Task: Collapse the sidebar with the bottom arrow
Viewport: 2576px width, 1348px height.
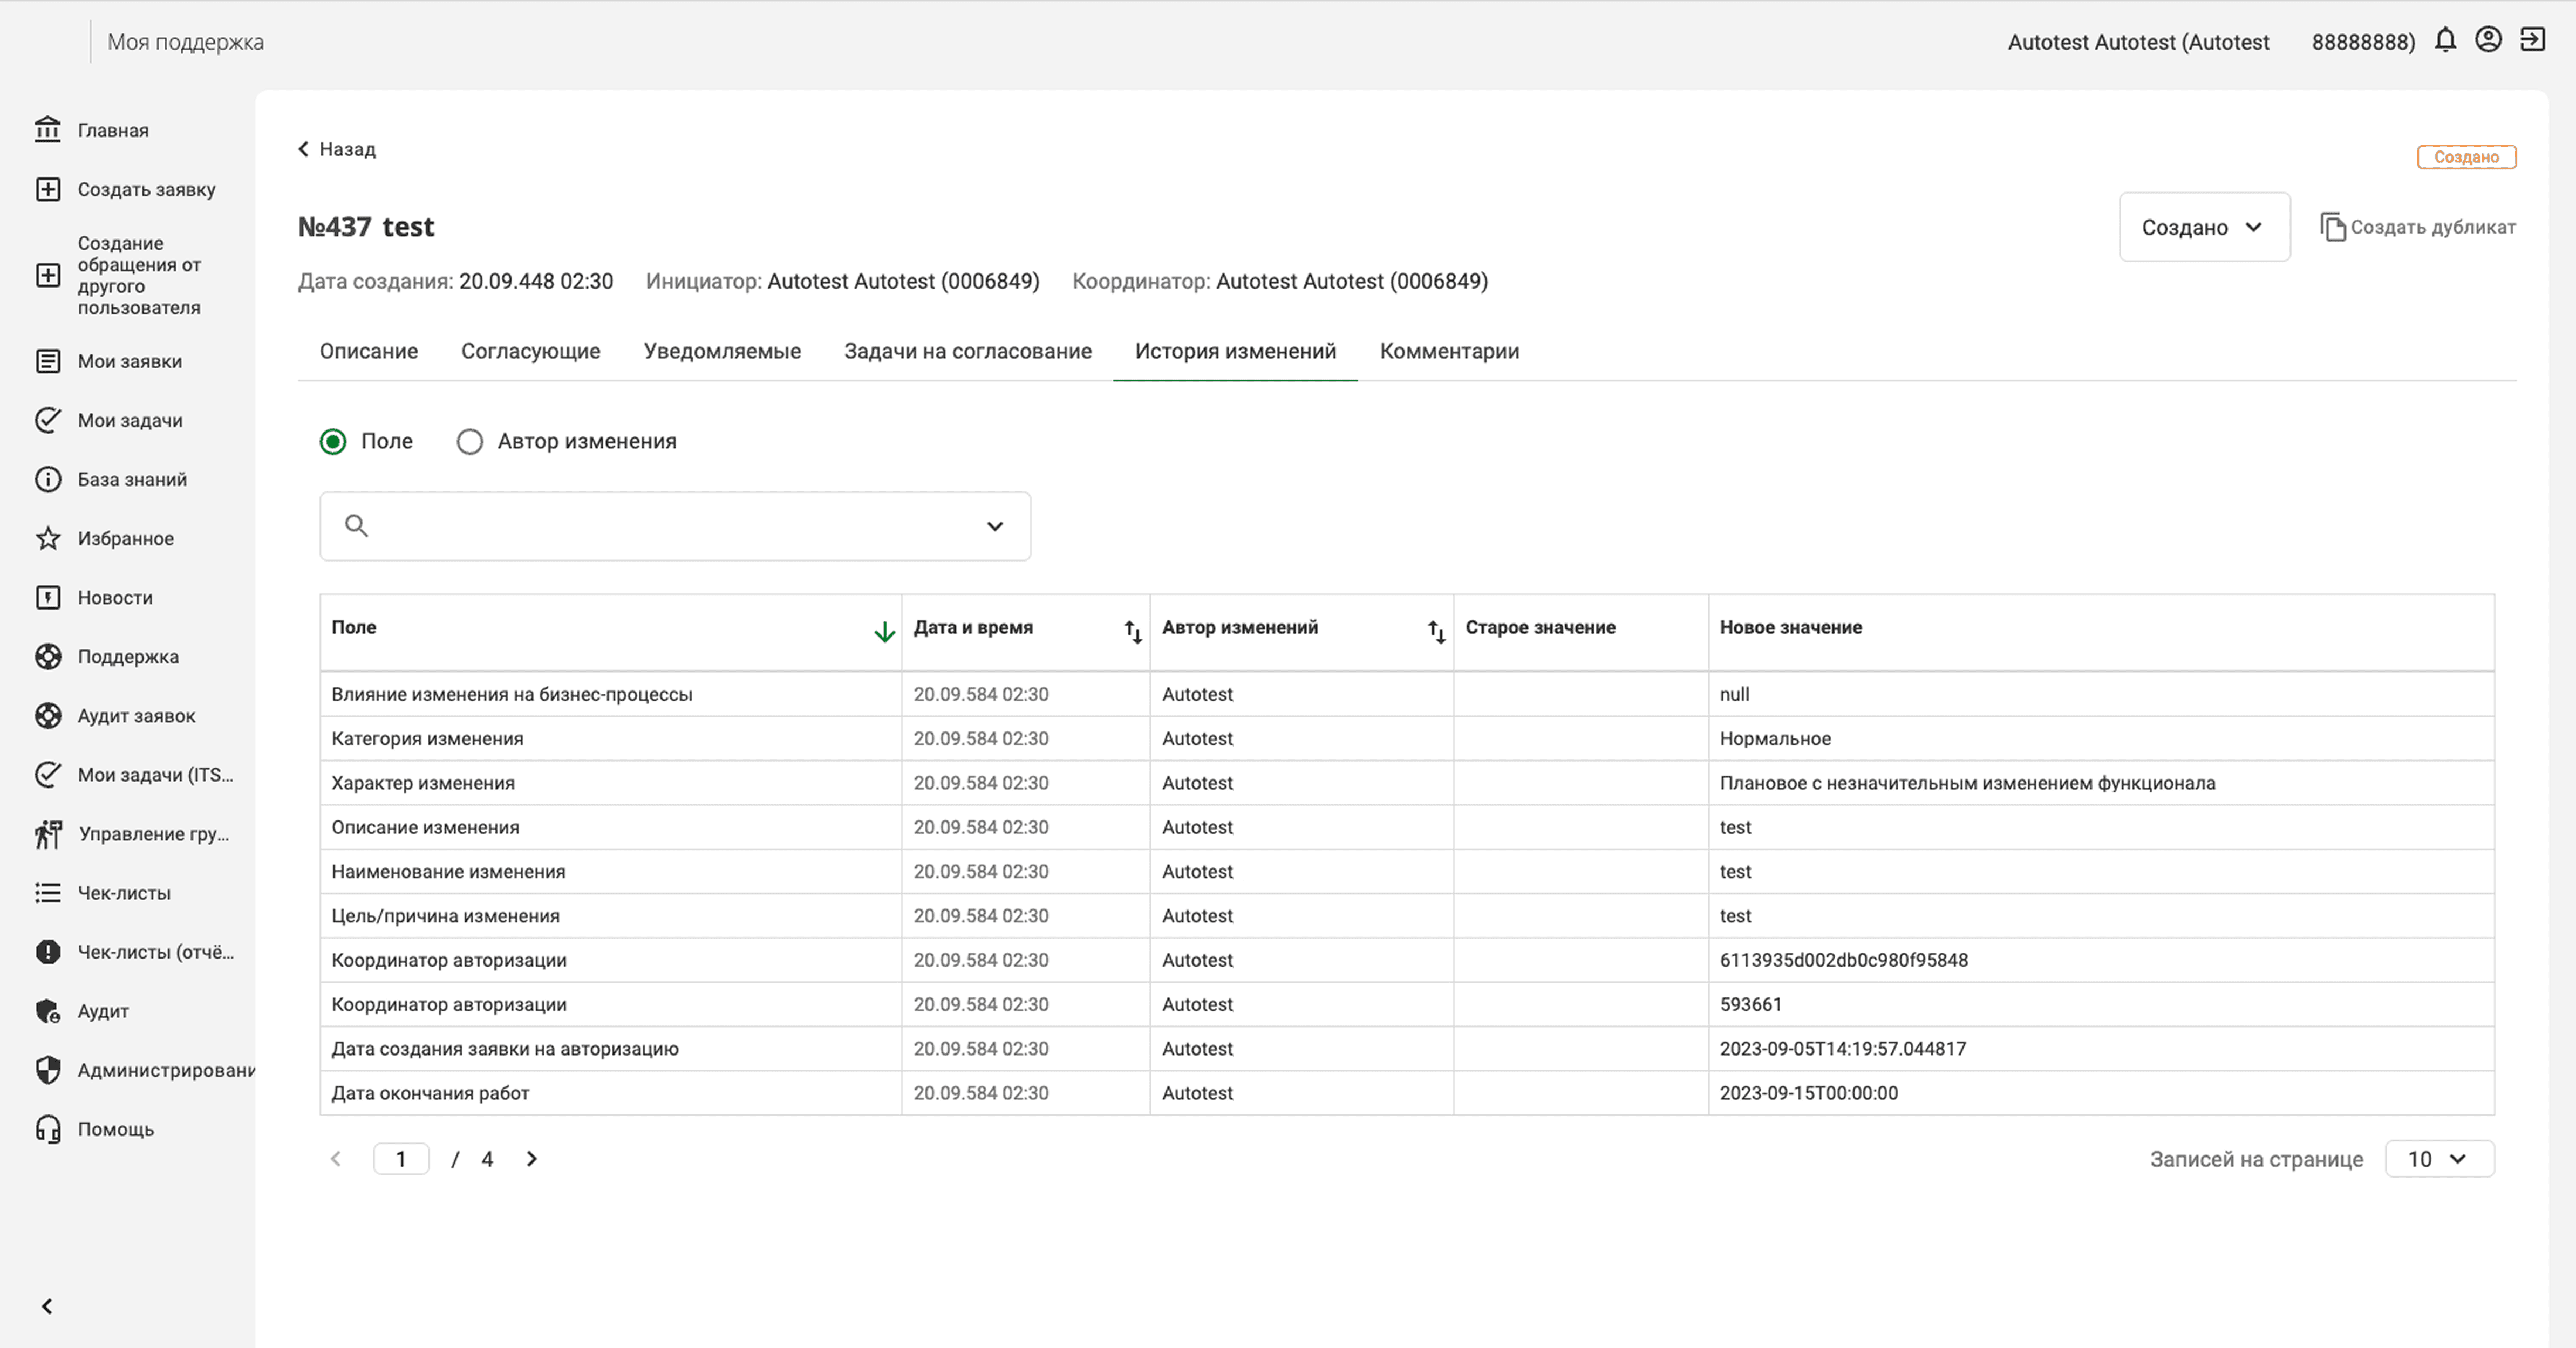Action: coord(47,1306)
